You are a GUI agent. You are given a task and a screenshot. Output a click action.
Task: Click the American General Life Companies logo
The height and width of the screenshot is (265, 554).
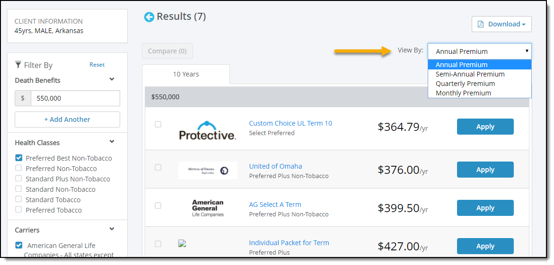(208, 208)
